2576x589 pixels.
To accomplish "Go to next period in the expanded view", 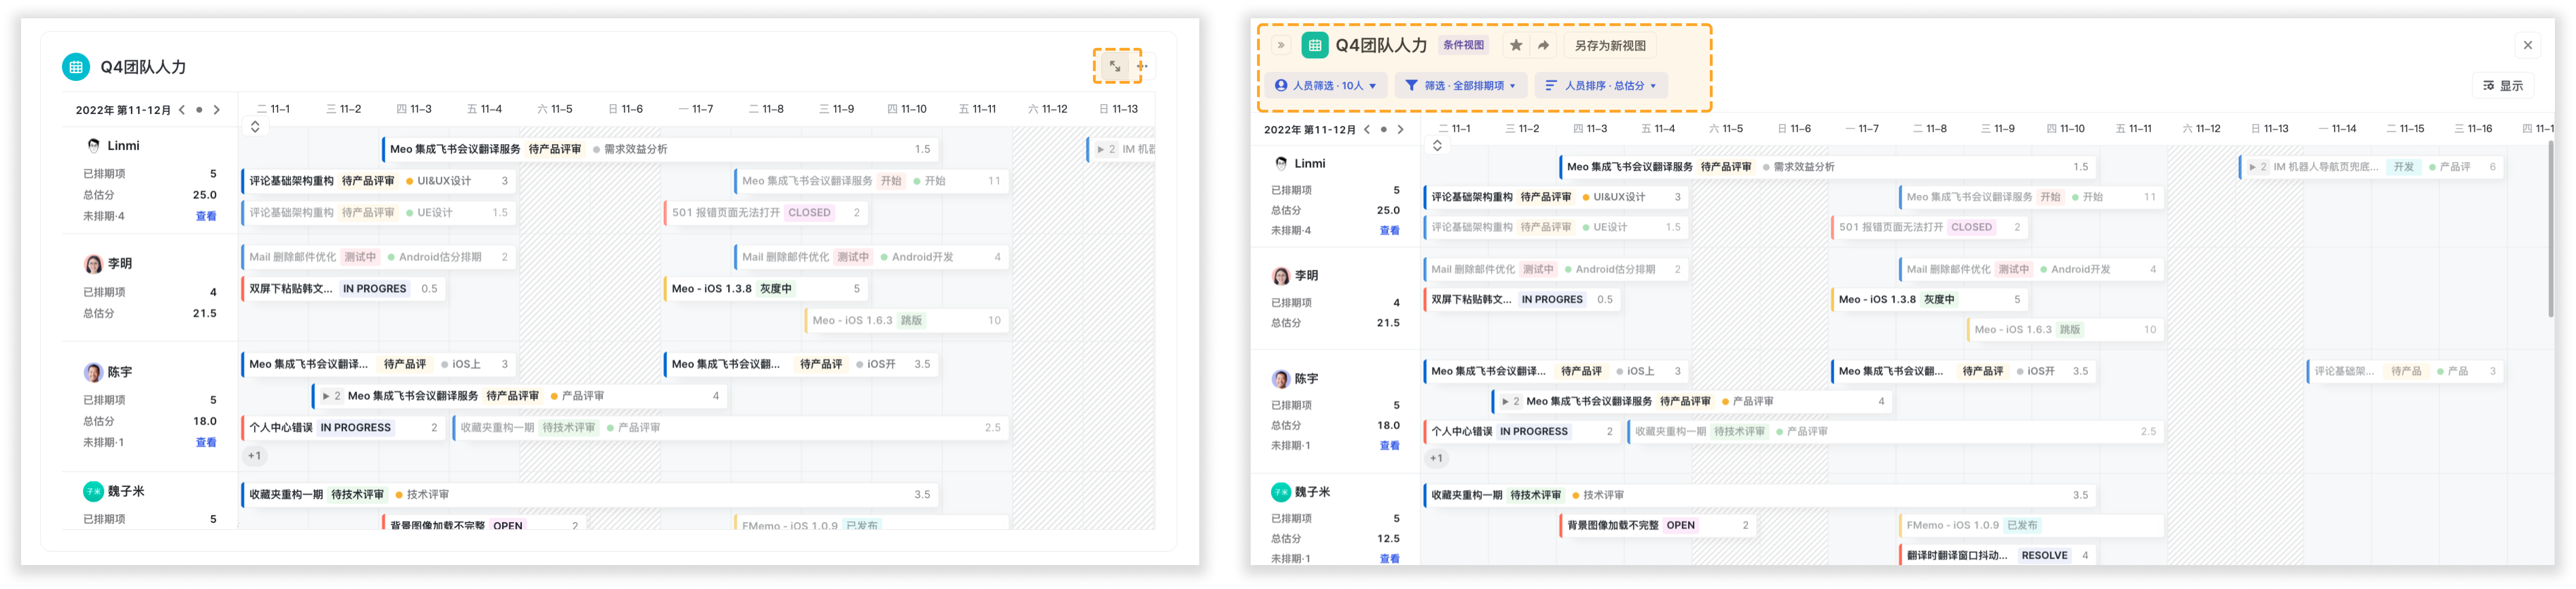I will click(x=1401, y=130).
